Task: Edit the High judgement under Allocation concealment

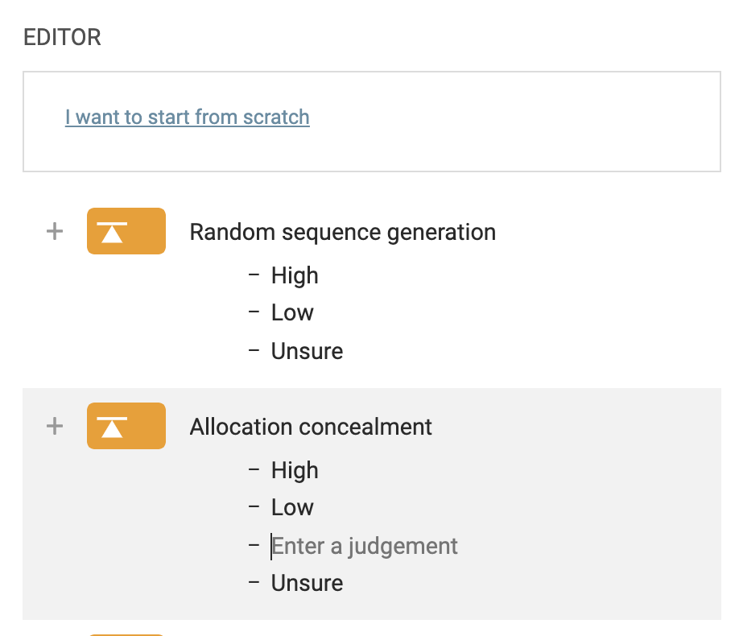Action: pyautogui.click(x=295, y=470)
